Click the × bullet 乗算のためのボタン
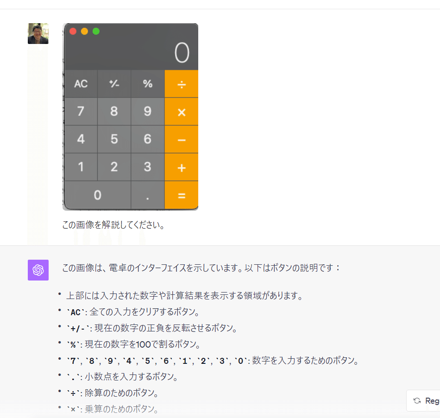The height and width of the screenshot is (418, 440). click(x=113, y=409)
